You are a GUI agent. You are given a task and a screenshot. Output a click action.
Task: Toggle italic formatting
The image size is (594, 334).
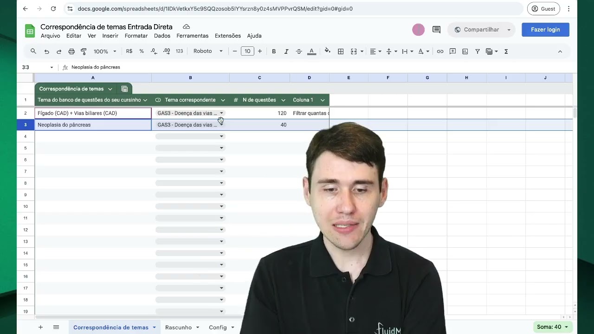286,51
